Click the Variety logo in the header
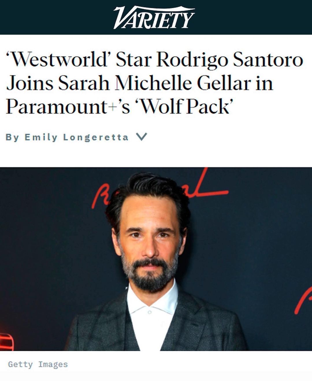This screenshot has width=312, height=381. pos(154,17)
